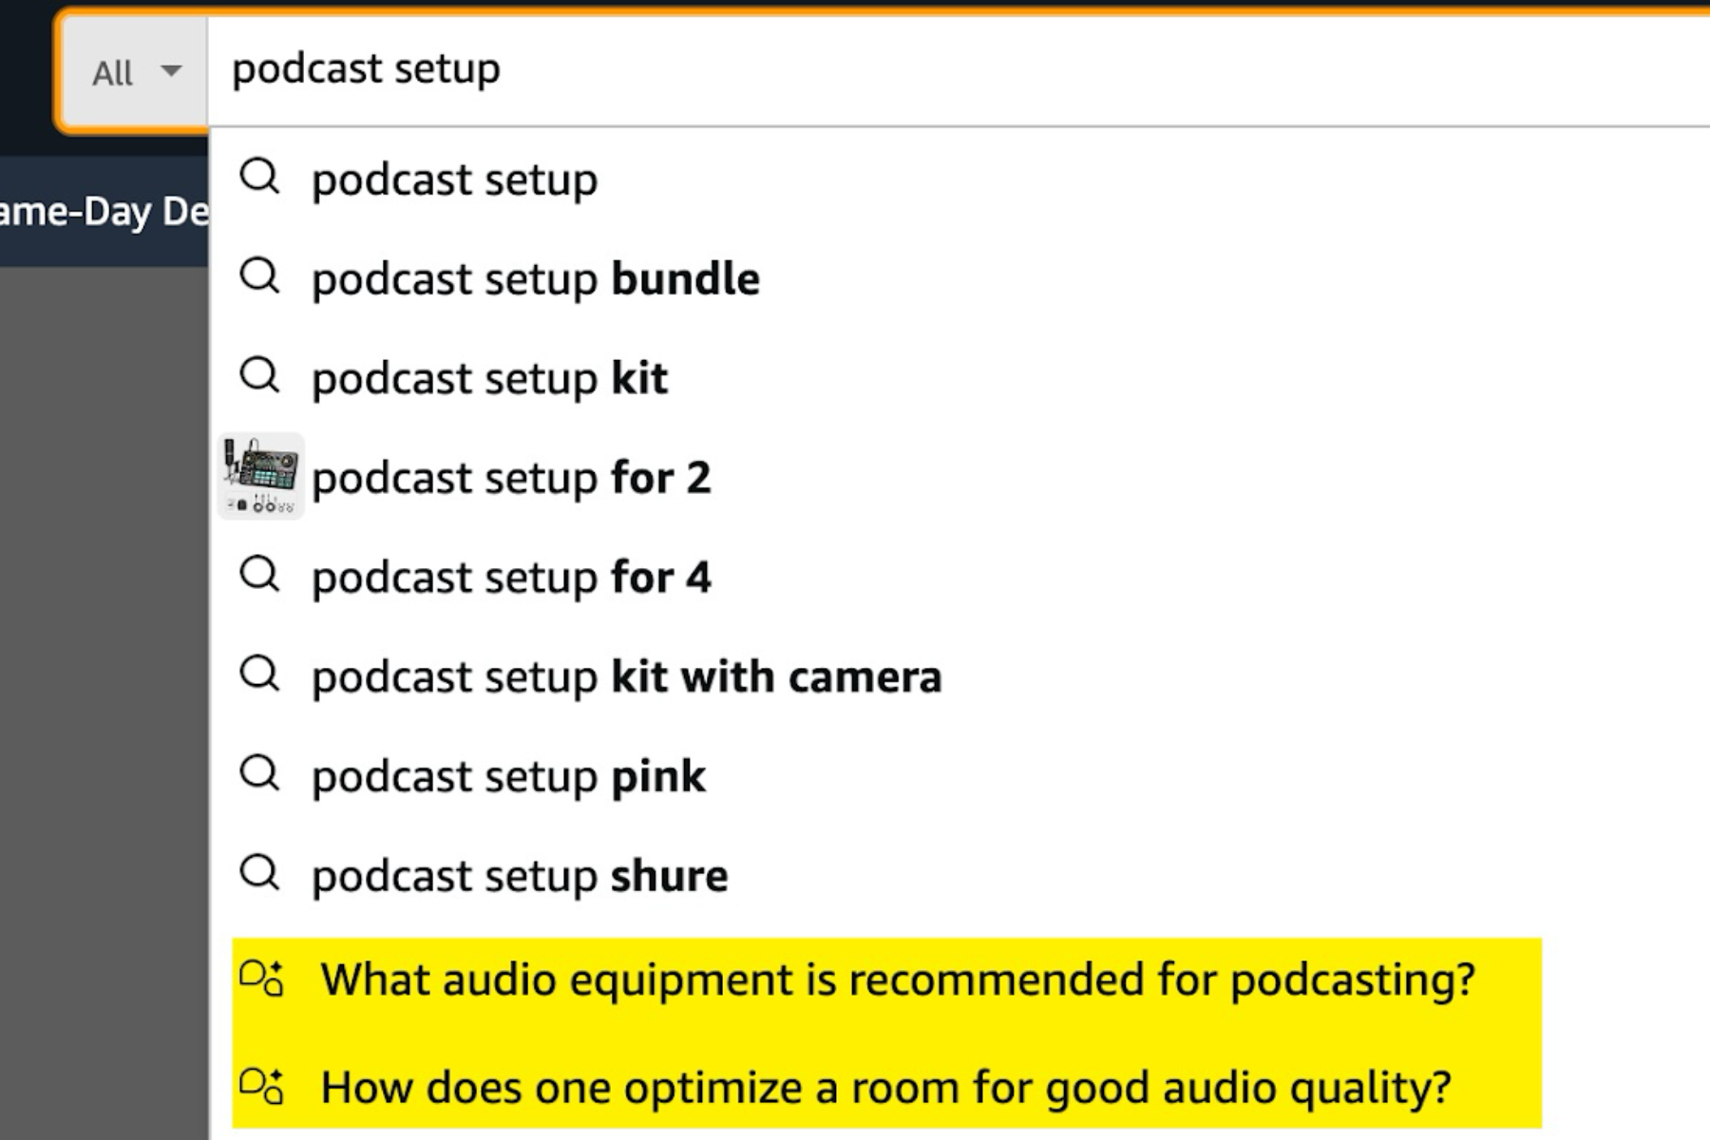Screen dimensions: 1710x1140
Task: Open the "All" search category dropdown
Action: click(110, 72)
